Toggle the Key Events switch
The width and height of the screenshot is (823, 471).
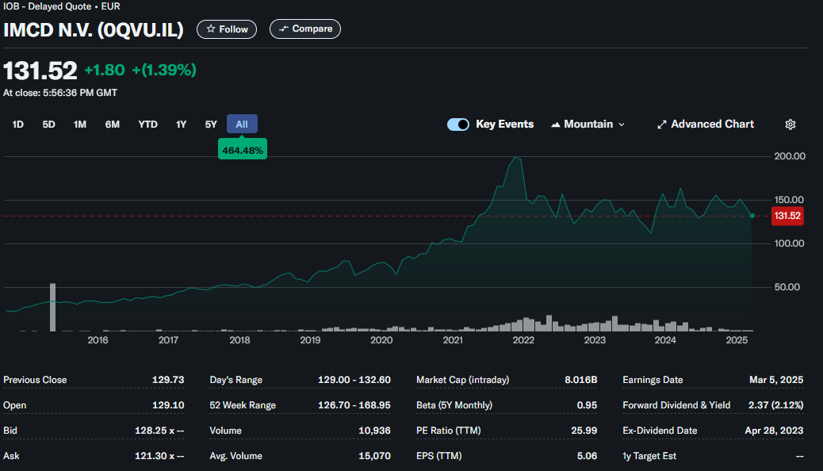pyautogui.click(x=457, y=124)
